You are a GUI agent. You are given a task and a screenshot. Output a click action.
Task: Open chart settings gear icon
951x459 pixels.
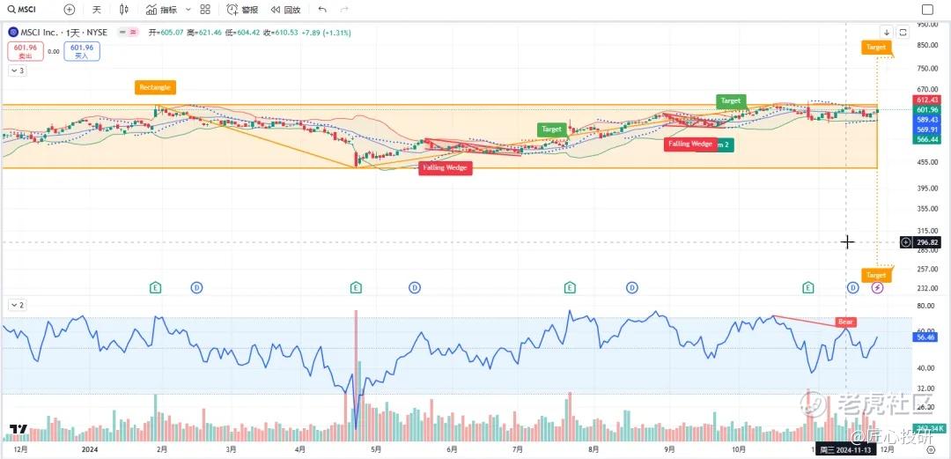click(x=931, y=450)
